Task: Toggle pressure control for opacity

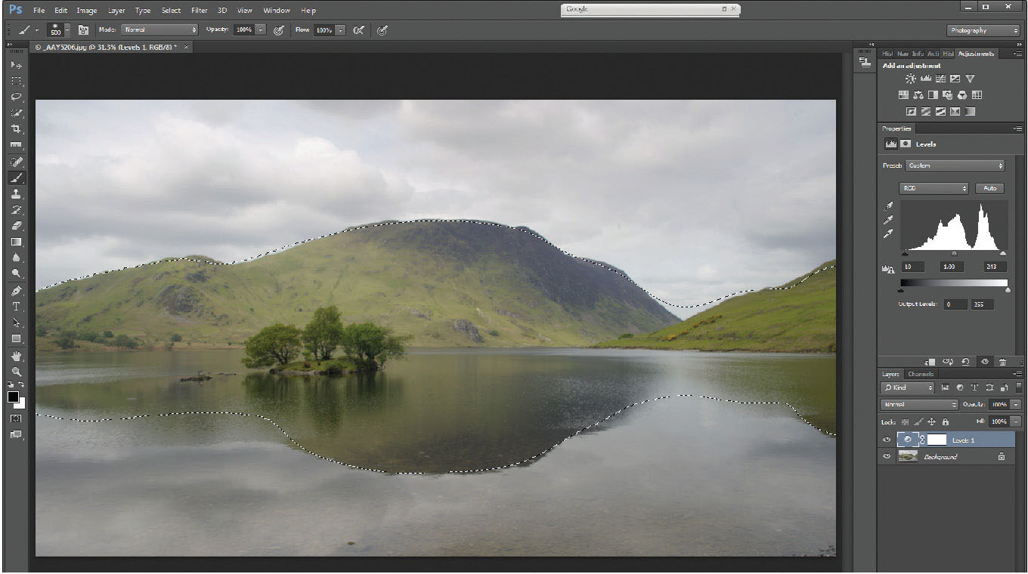Action: point(279,30)
